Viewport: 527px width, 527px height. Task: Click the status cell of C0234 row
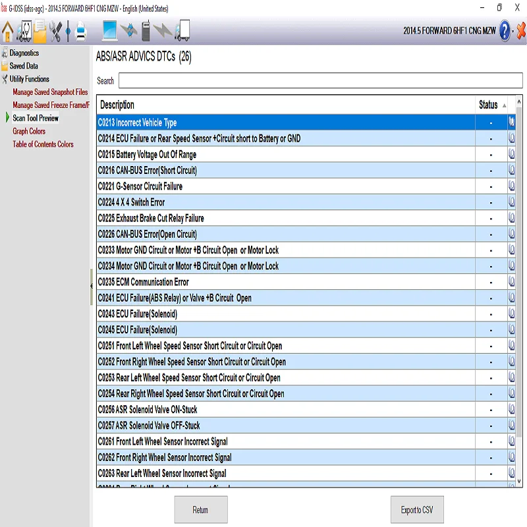(491, 266)
